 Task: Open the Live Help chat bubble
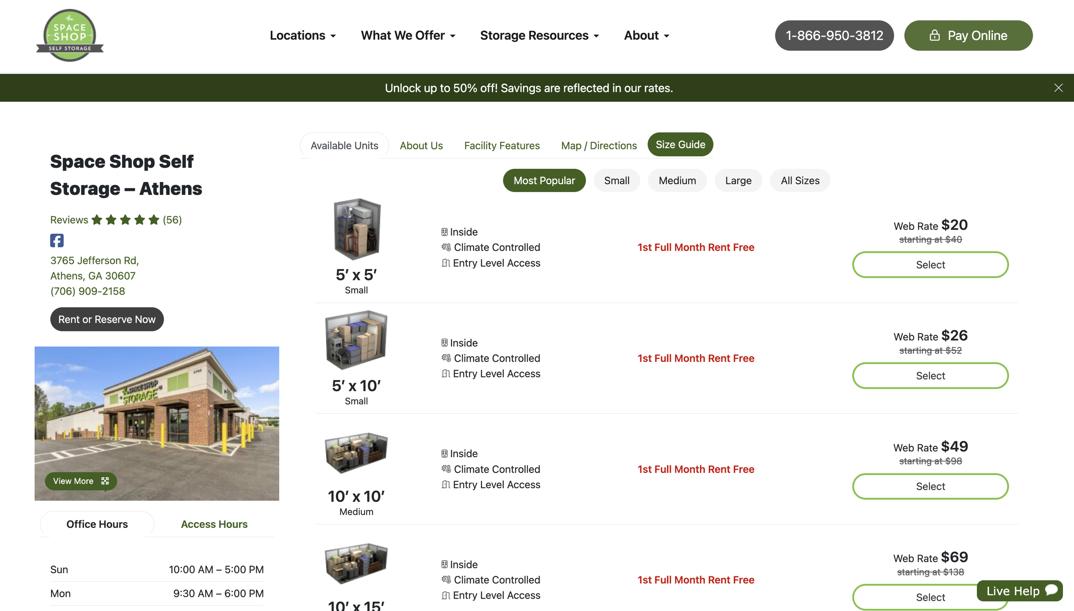1019,591
